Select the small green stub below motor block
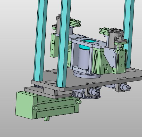This screenshot has height=137, width=142. tap(47, 119)
